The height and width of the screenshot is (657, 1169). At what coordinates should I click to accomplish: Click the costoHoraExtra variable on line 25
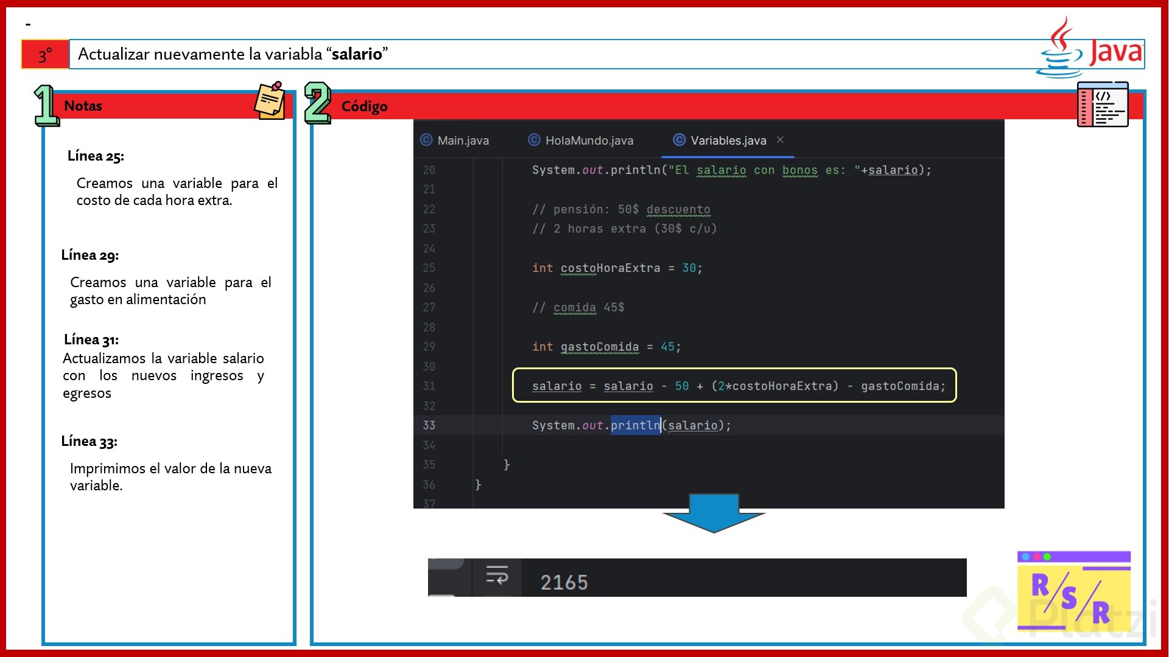[x=609, y=268]
